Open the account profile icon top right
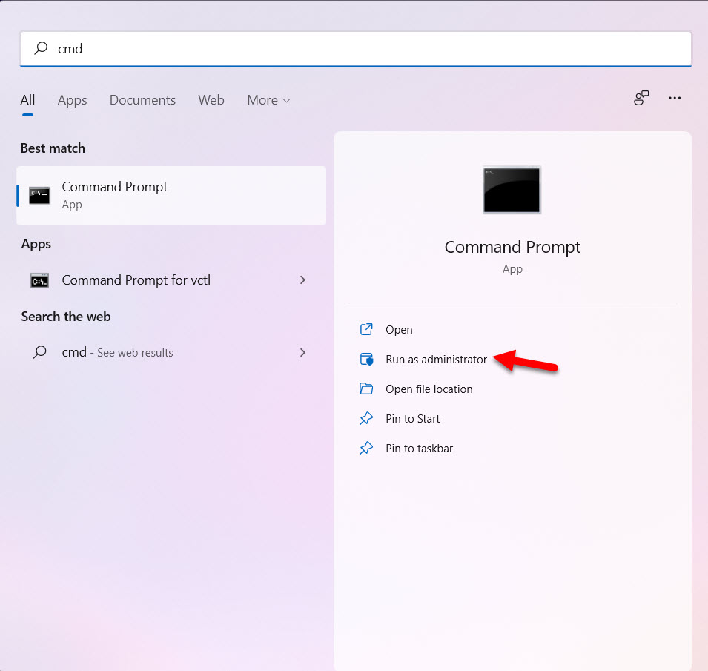 click(641, 97)
